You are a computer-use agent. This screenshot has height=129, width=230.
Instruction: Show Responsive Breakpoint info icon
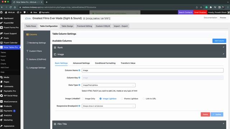click(79, 106)
